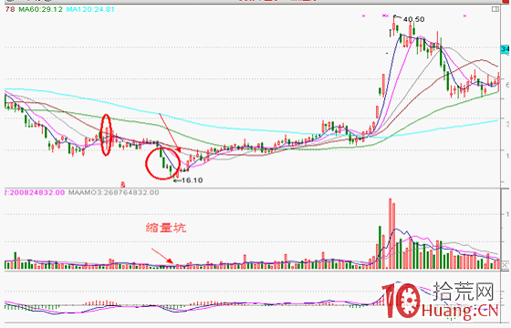Click the small red marker below the price chart

click(x=123, y=184)
